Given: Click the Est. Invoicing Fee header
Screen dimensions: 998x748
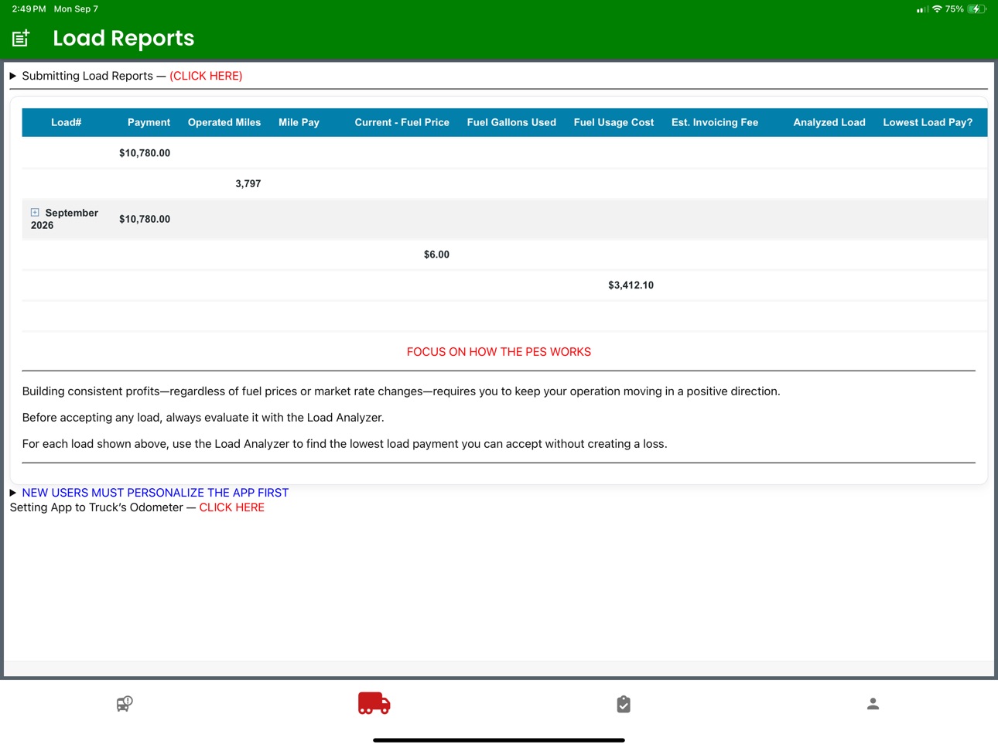Looking at the screenshot, I should point(715,122).
